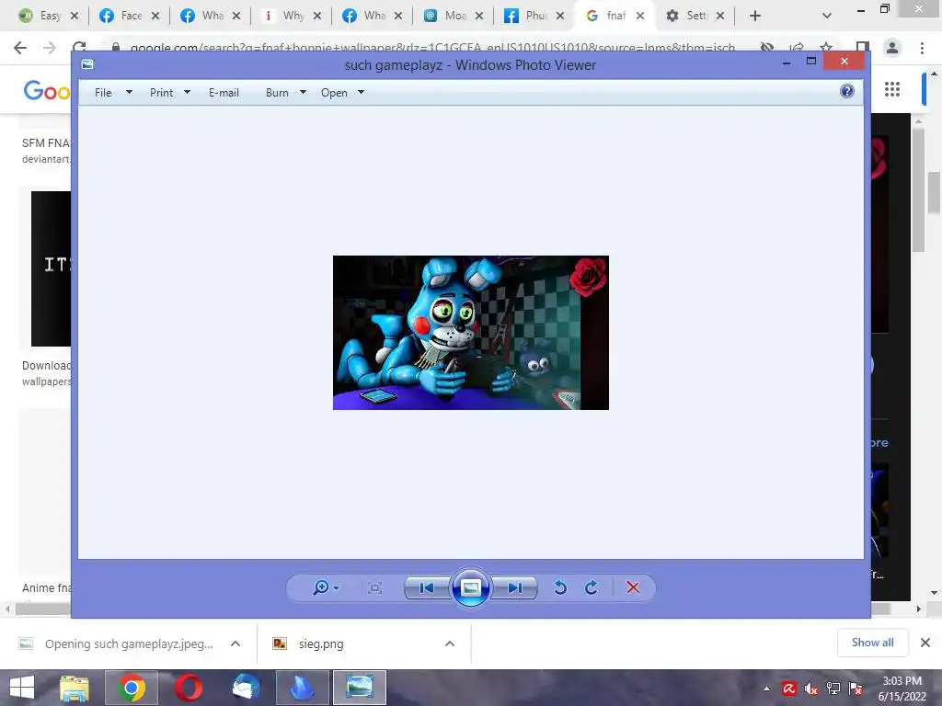
Task: Expand the Chrome tab search chevron
Action: click(x=827, y=16)
